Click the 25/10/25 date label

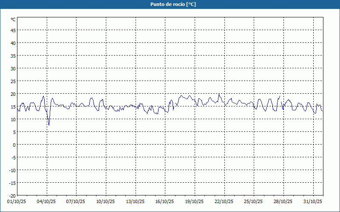tap(253, 201)
